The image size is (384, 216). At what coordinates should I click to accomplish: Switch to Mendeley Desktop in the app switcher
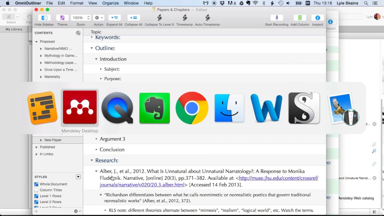(x=80, y=107)
